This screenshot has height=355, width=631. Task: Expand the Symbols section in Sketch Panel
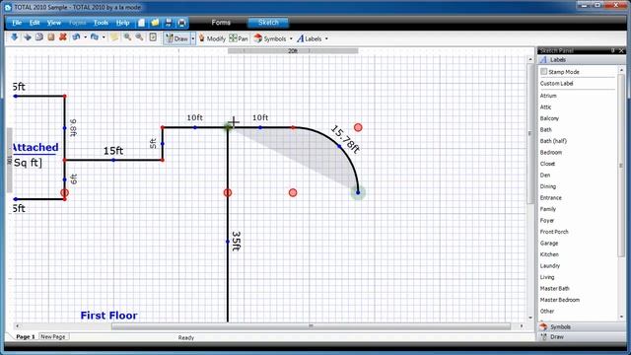point(582,326)
